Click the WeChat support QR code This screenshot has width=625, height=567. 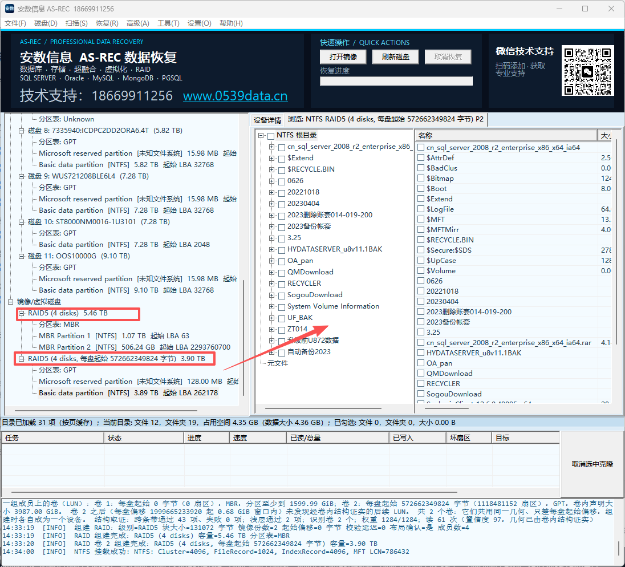click(x=587, y=70)
